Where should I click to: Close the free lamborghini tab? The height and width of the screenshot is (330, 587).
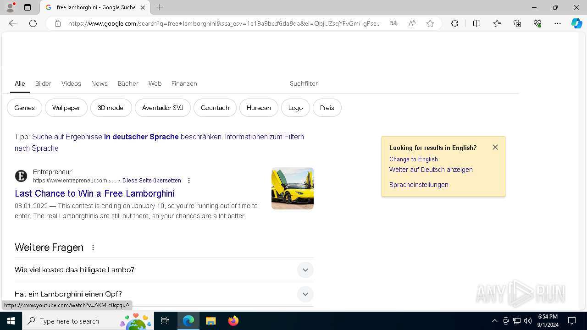[x=143, y=7]
